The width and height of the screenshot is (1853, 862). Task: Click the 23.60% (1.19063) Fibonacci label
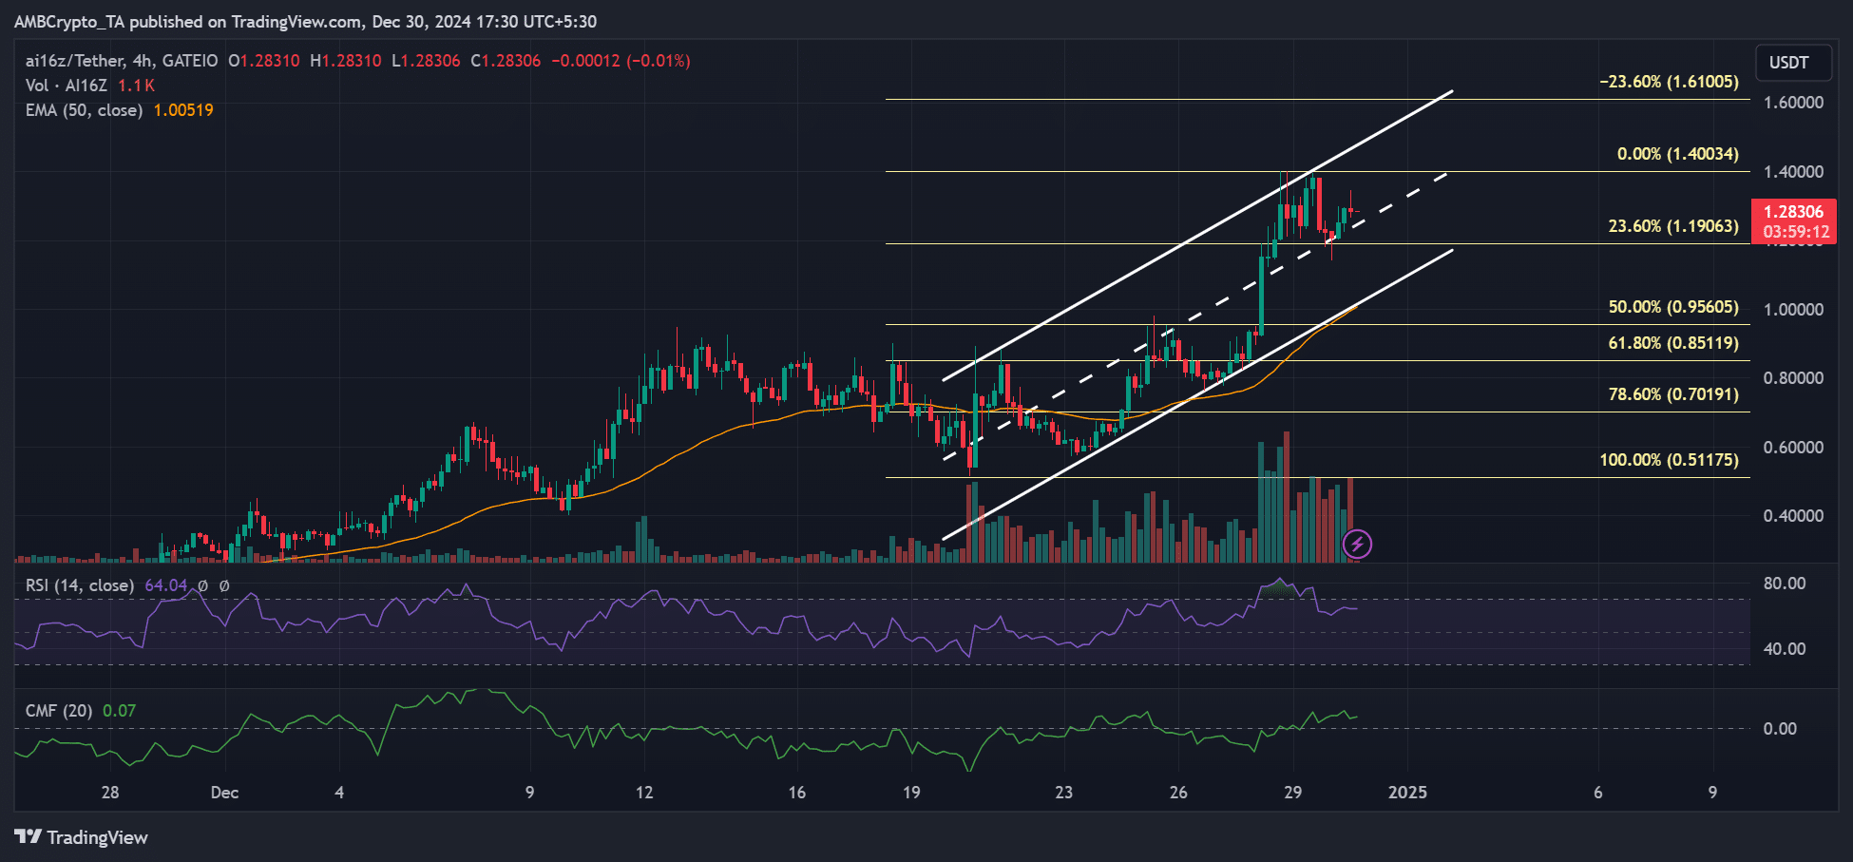coord(1673,226)
